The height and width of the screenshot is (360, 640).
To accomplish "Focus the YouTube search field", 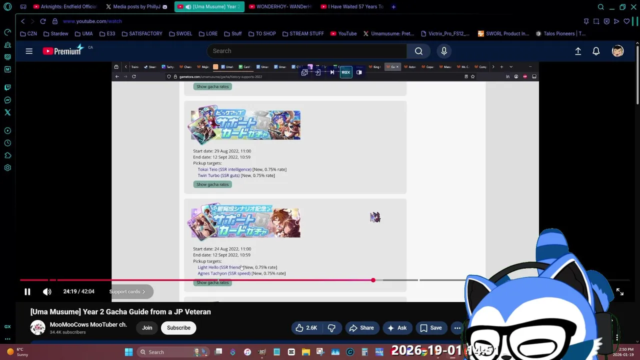I will 307,51.
